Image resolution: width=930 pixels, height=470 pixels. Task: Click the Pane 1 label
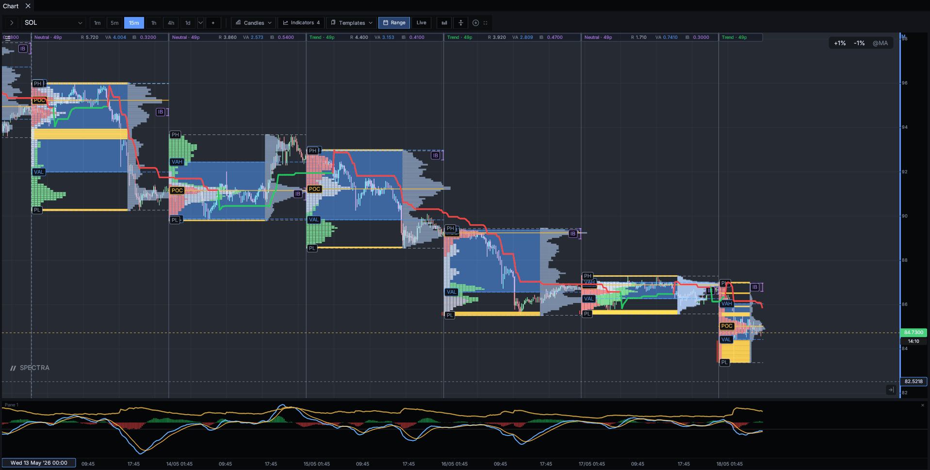tap(11, 405)
